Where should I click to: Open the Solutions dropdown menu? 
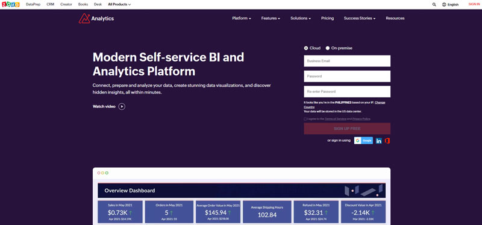pos(301,19)
